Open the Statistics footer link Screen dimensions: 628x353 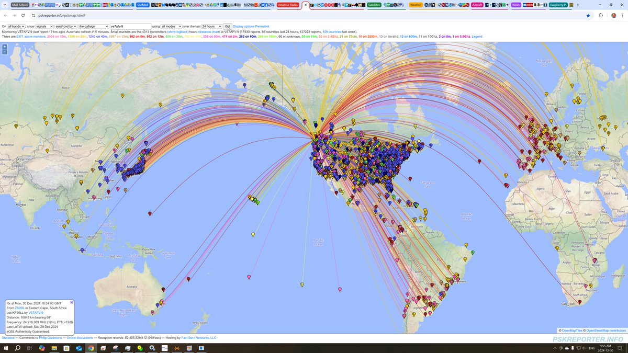point(8,338)
